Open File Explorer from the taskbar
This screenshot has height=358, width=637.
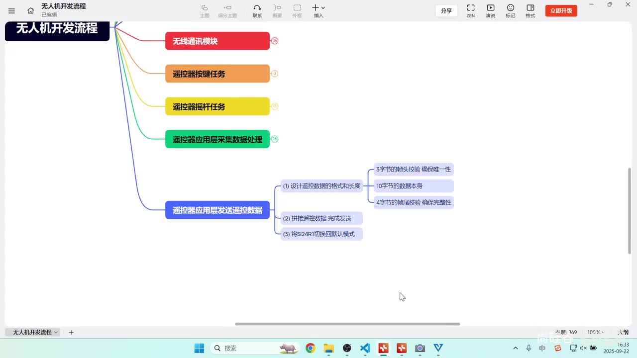328,348
